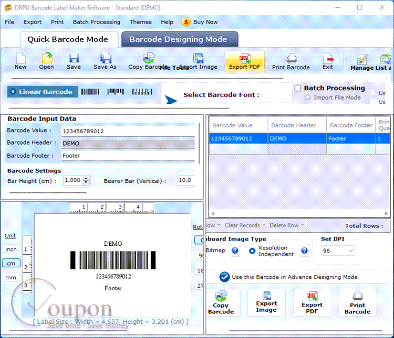Click inside the Barcode Value input field
The image size is (394, 338).
pyautogui.click(x=128, y=131)
